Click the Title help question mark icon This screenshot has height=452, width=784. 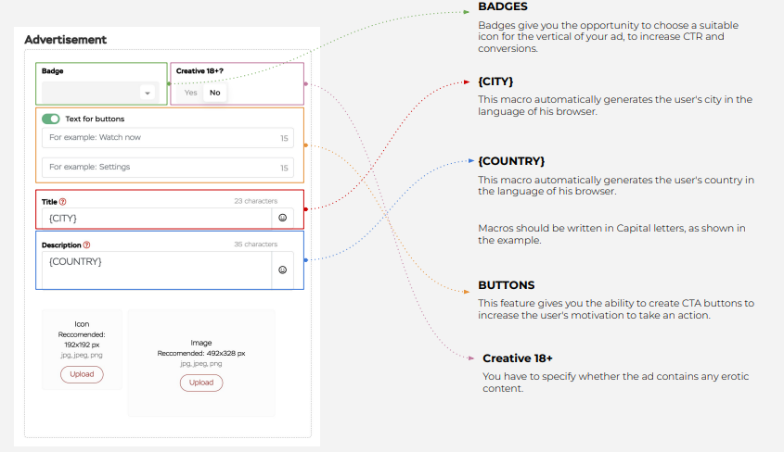point(62,202)
